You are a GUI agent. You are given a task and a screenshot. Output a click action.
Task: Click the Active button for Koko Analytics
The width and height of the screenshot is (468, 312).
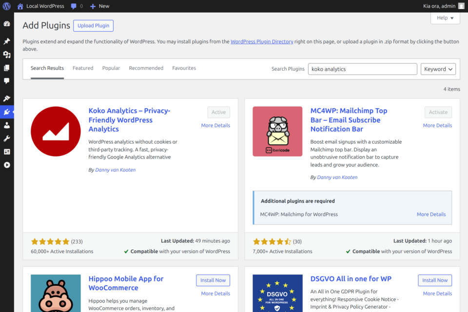pyautogui.click(x=219, y=112)
